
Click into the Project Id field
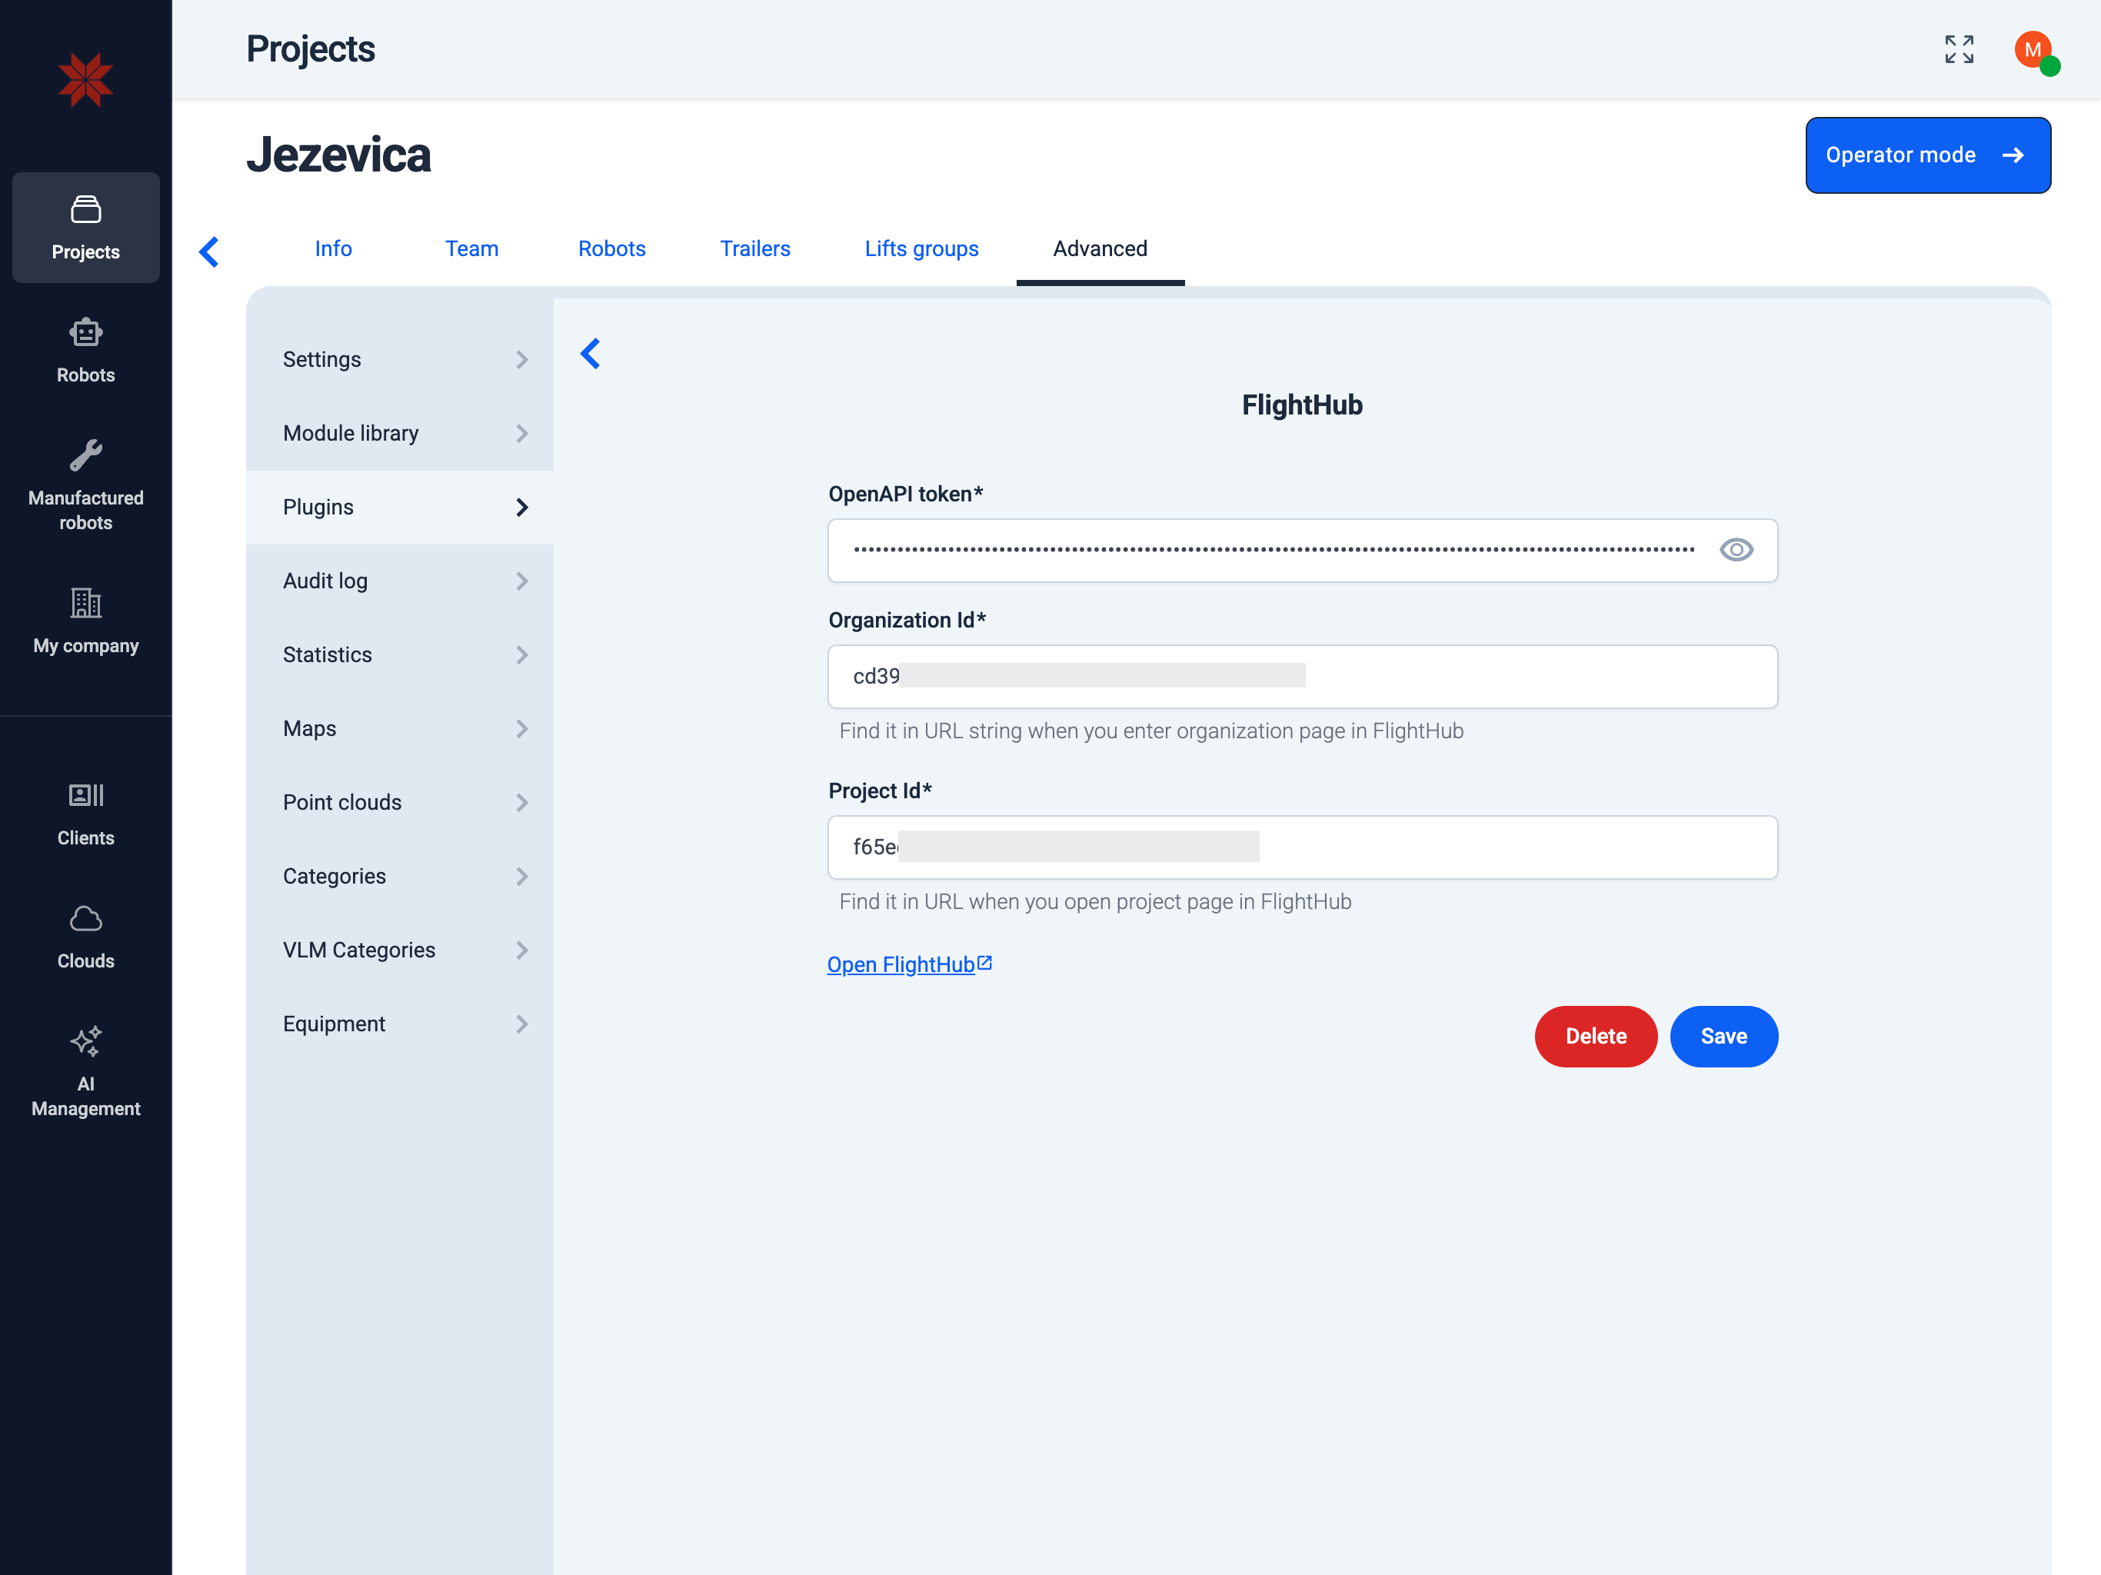pyautogui.click(x=1302, y=847)
